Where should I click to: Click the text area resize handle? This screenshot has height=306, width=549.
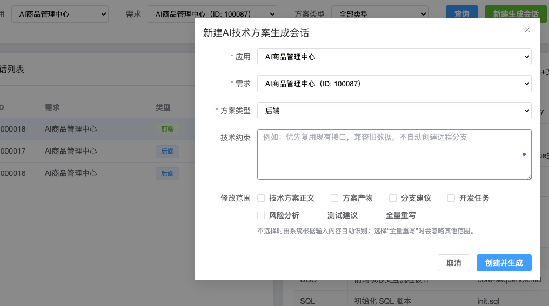click(529, 177)
